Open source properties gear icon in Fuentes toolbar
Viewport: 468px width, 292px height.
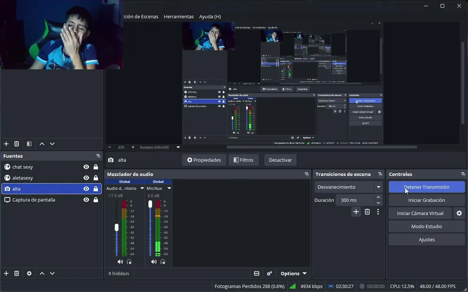pos(29,273)
